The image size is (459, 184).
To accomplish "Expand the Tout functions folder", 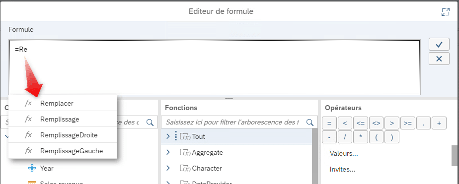I will click(168, 136).
